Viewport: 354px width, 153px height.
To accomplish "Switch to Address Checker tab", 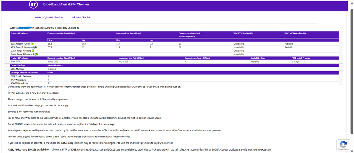I will pos(81,17).
